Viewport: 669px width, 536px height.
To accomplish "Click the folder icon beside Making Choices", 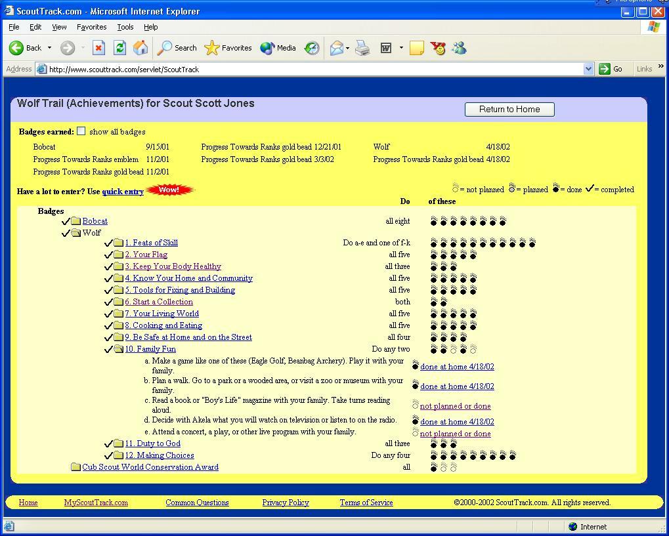I will 119,455.
